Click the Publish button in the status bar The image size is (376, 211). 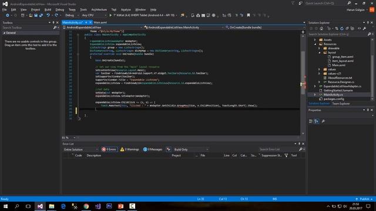[x=364, y=199]
